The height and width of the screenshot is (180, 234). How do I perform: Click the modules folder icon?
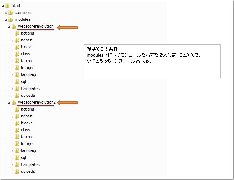pyautogui.click(x=10, y=19)
